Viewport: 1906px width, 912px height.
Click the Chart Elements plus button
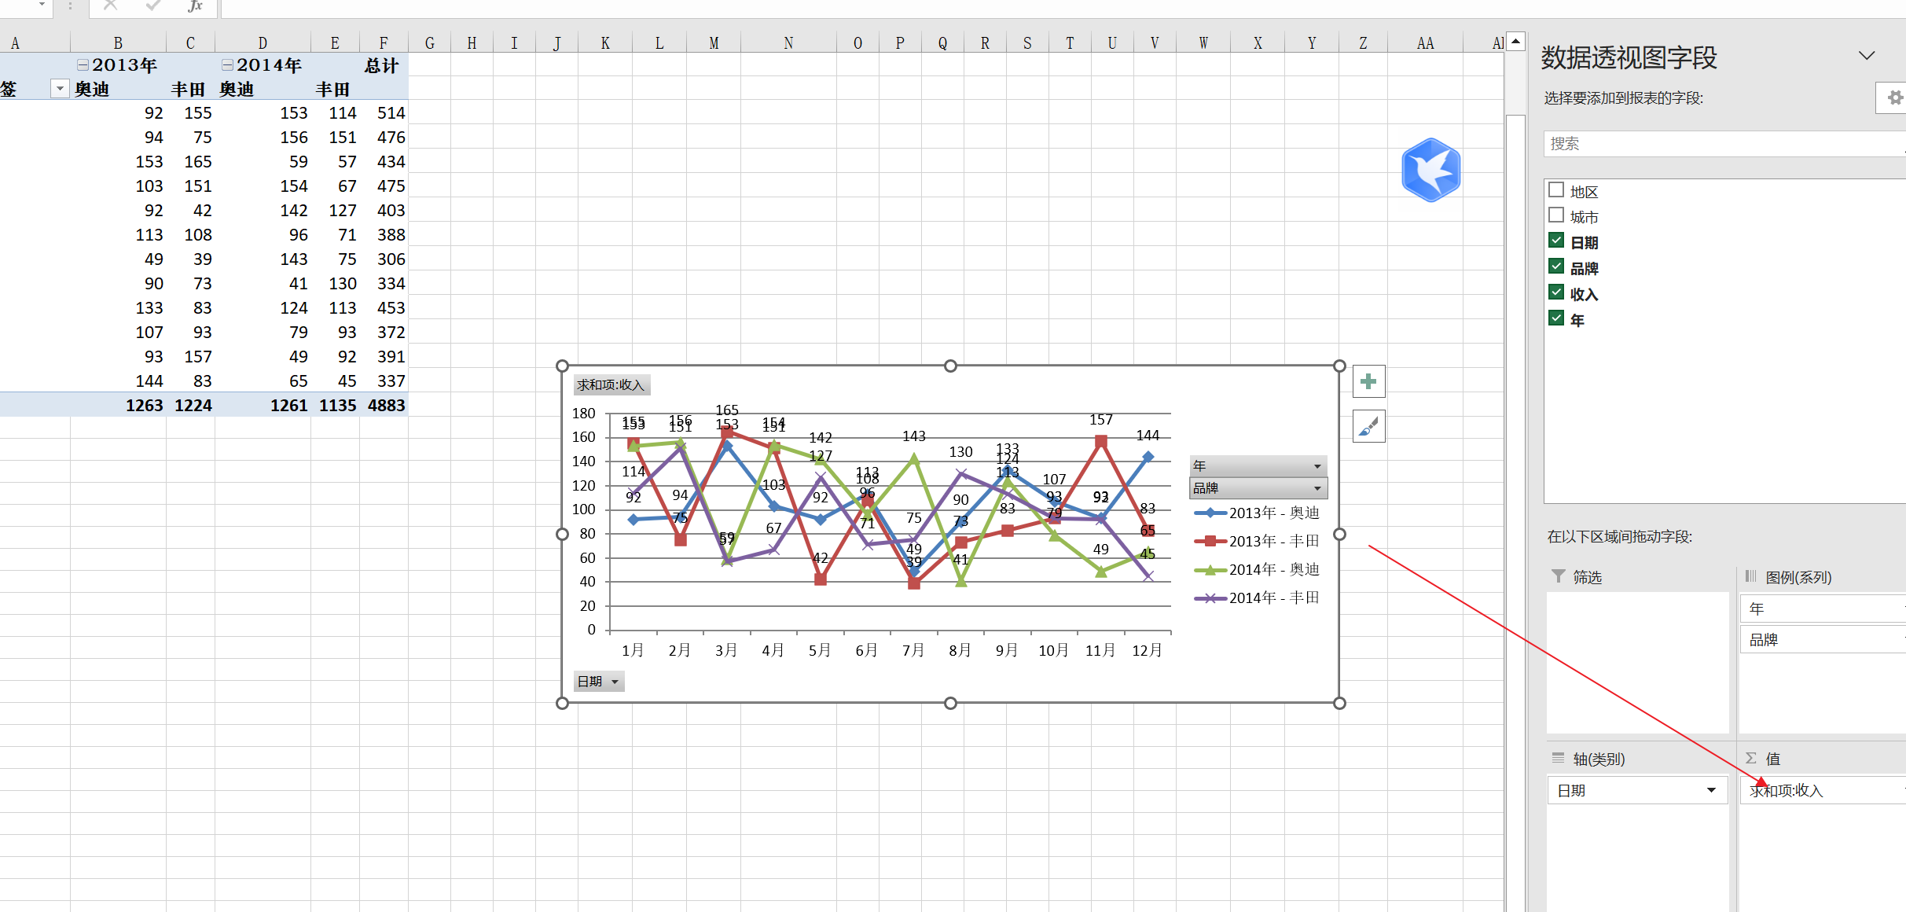(1368, 382)
